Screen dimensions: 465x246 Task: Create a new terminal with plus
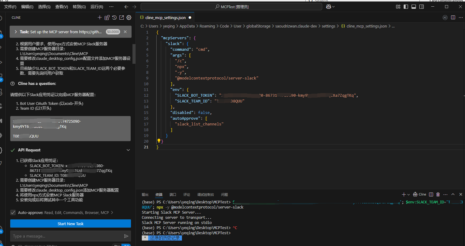[x=404, y=194]
